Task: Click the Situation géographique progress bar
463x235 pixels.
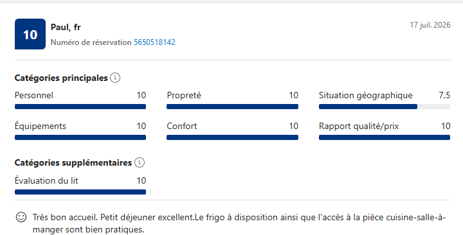Action: (385, 107)
